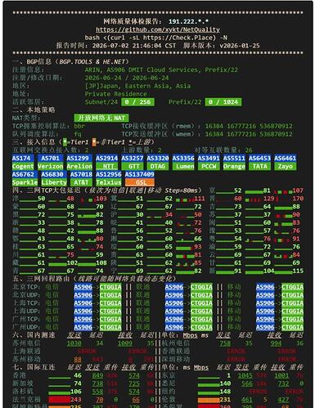The width and height of the screenshot is (315, 408).
Task: Click the AS137409 badge
Action: pos(140,174)
